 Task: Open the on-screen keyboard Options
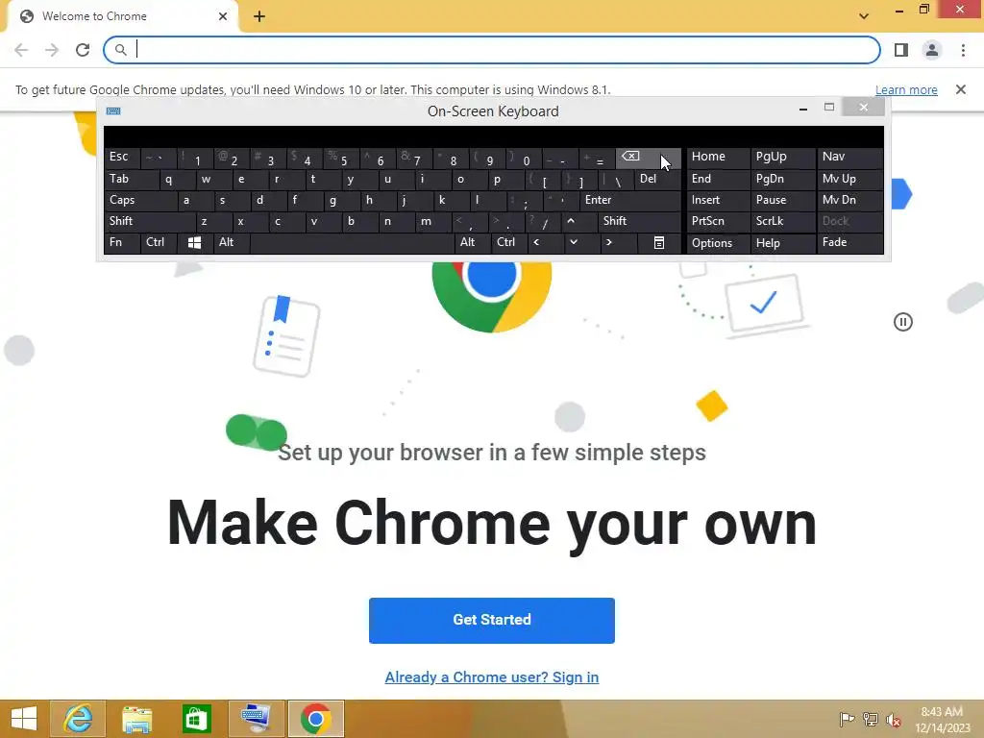(718, 243)
